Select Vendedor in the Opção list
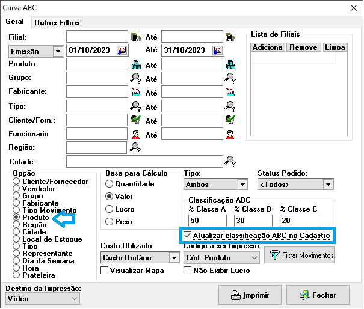The width and height of the screenshot is (364, 309). coord(16,188)
